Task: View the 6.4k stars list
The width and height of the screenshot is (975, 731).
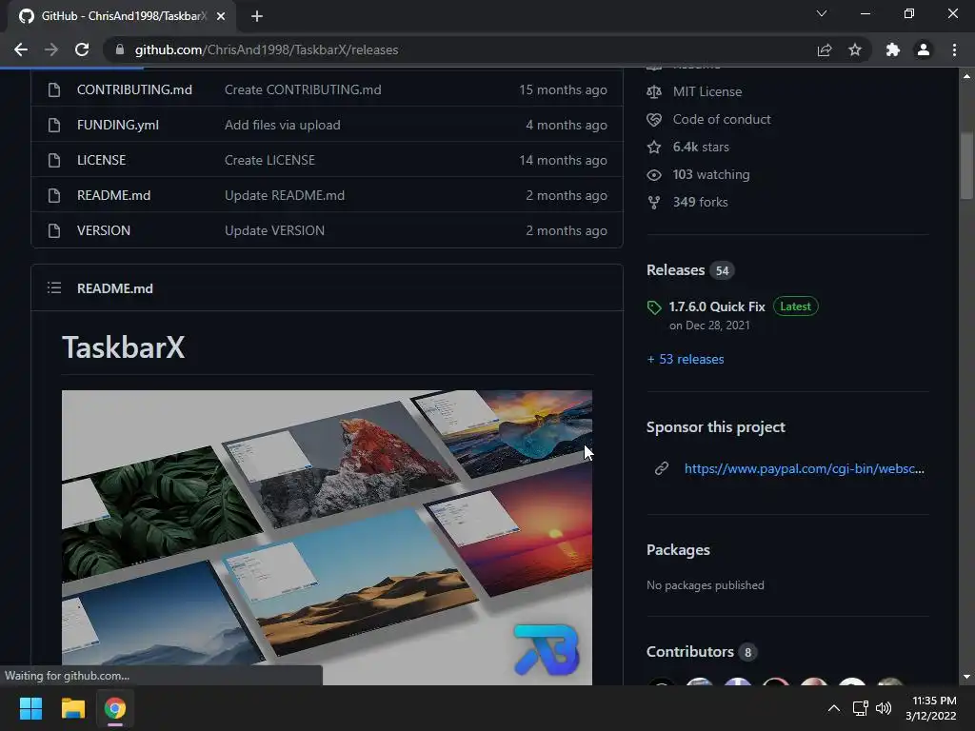Action: pyautogui.click(x=701, y=148)
